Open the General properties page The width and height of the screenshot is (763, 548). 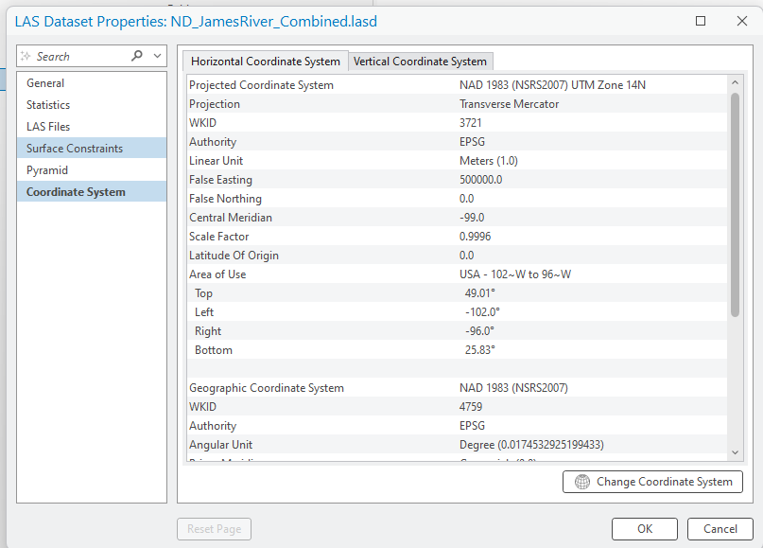click(45, 83)
